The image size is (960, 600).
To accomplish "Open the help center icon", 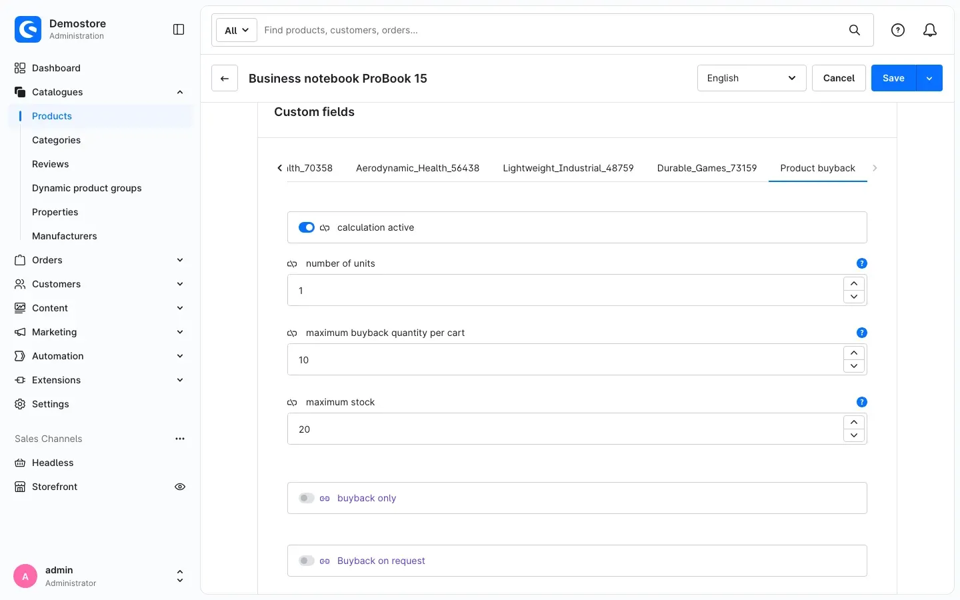I will coord(898,30).
